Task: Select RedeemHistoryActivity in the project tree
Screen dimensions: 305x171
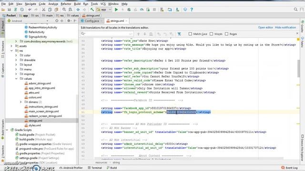Action: 43,28
